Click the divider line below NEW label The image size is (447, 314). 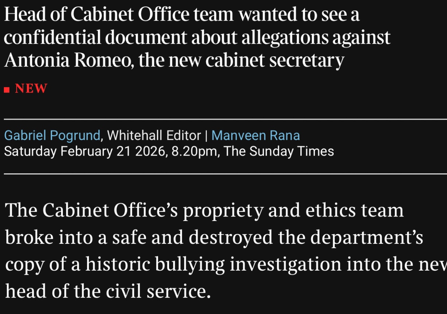223,119
